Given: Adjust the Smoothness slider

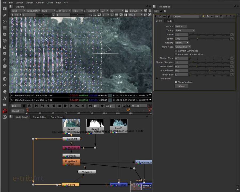Looking at the screenshot, I should [x=209, y=71].
